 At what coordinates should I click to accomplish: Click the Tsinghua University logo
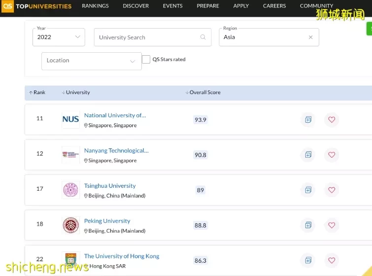tap(70, 190)
